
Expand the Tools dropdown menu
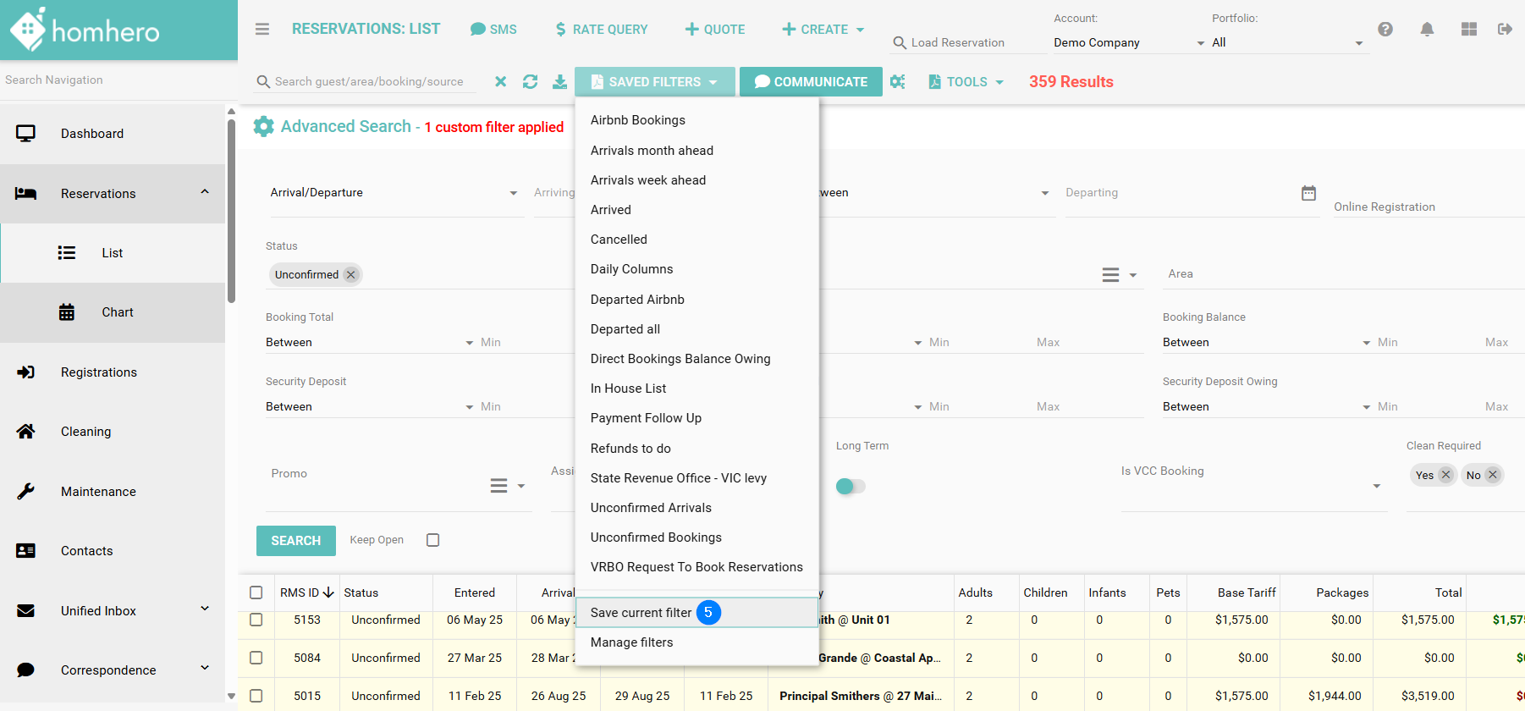coord(966,82)
